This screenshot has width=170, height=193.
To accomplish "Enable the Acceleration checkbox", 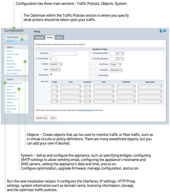I will click(x=90, y=69).
